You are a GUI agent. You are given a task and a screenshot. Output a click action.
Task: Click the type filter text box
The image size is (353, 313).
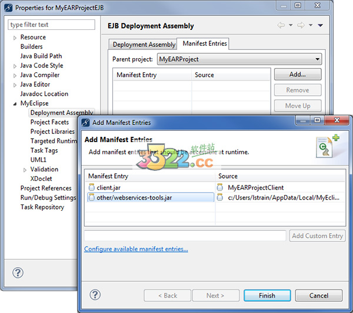(x=51, y=25)
